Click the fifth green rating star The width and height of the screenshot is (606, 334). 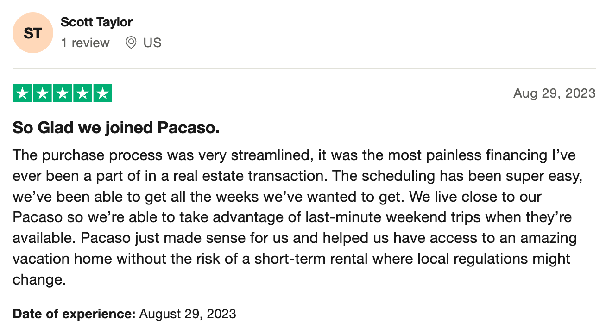point(102,93)
